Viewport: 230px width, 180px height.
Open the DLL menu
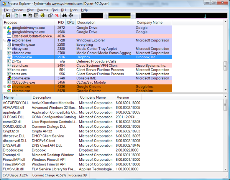coord(64,10)
